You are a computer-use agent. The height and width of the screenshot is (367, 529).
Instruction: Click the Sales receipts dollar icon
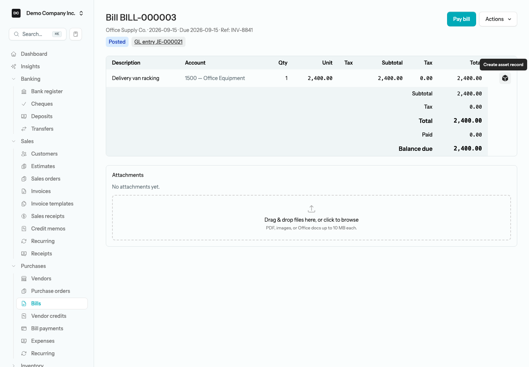point(24,216)
